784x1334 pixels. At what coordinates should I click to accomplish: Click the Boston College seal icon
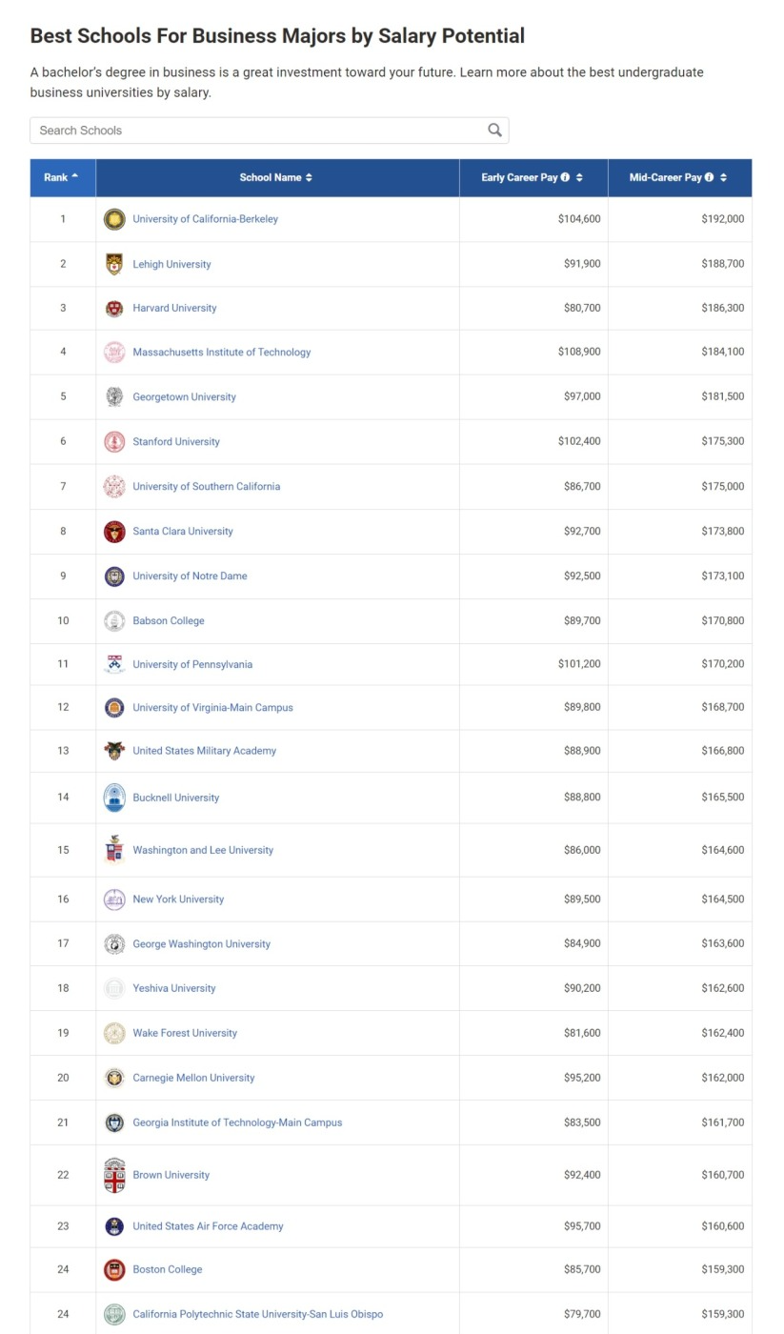(114, 1269)
